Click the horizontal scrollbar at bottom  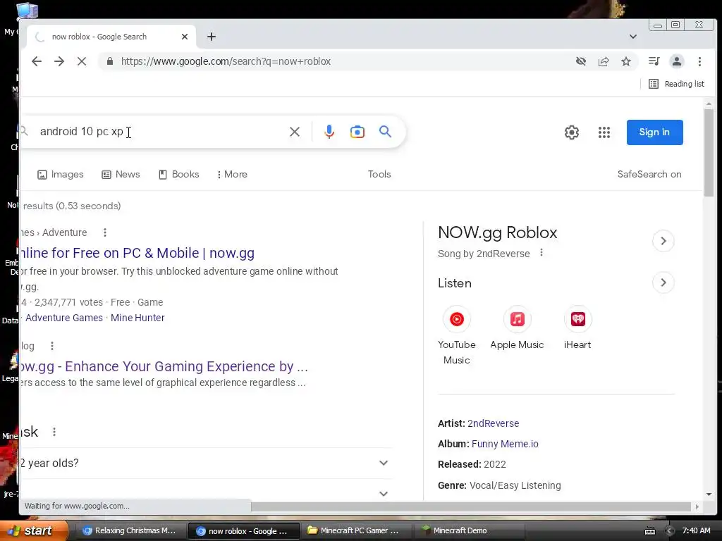tap(470, 506)
